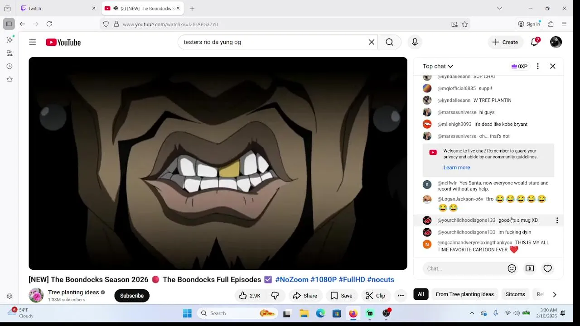Open more video actions ellipsis
This screenshot has height=326, width=580.
point(401,296)
